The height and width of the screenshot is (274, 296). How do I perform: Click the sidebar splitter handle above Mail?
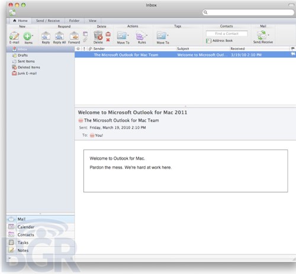tap(40, 214)
